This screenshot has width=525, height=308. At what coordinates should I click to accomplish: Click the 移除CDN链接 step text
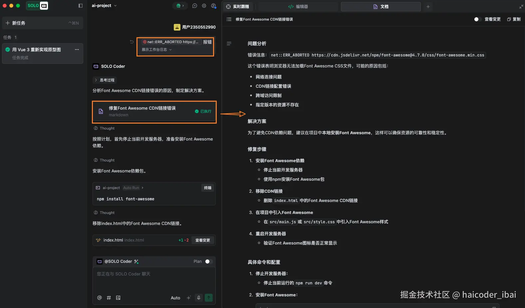[x=269, y=191]
